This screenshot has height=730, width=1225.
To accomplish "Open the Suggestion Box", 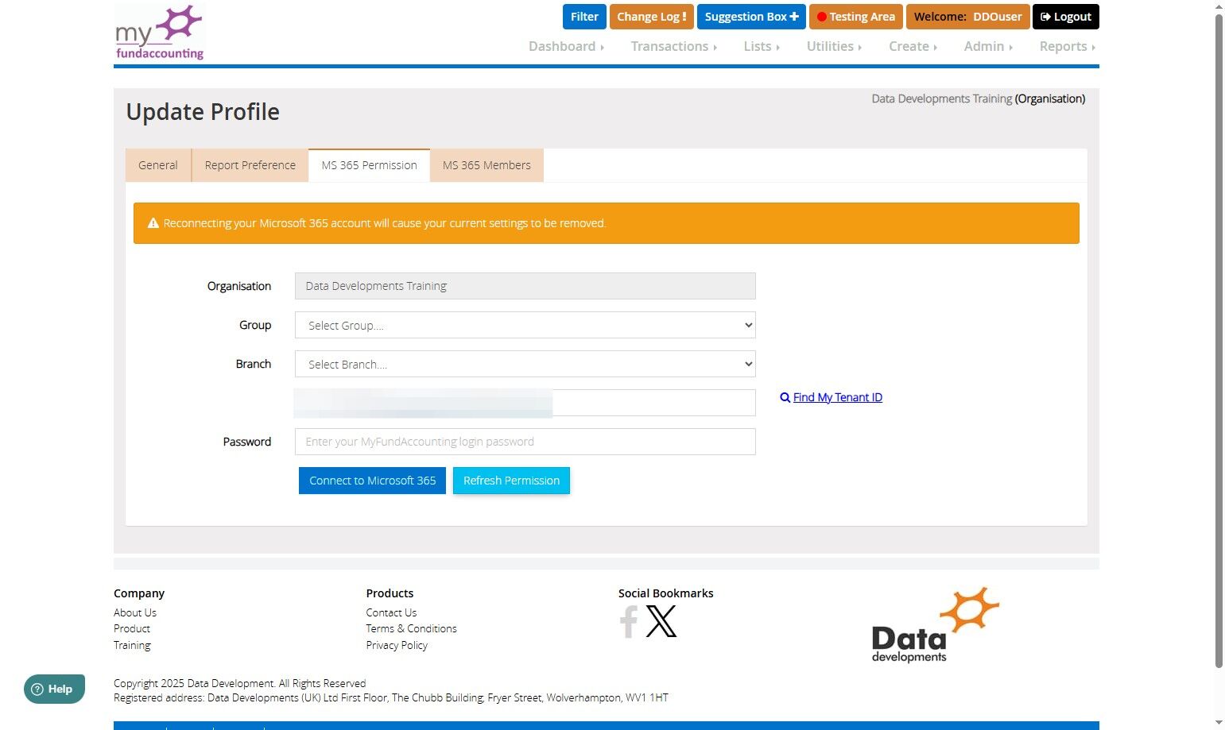I will [751, 17].
